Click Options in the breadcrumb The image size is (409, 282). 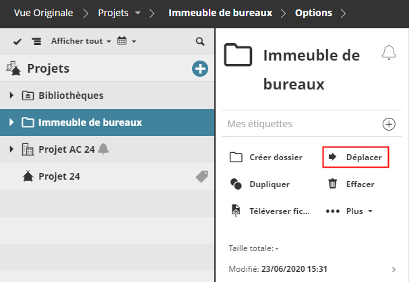tap(313, 13)
